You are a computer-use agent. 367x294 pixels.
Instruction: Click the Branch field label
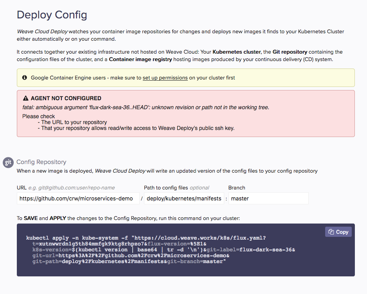[237, 188]
